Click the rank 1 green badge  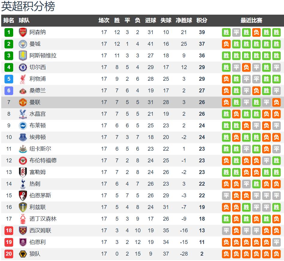tap(9, 32)
